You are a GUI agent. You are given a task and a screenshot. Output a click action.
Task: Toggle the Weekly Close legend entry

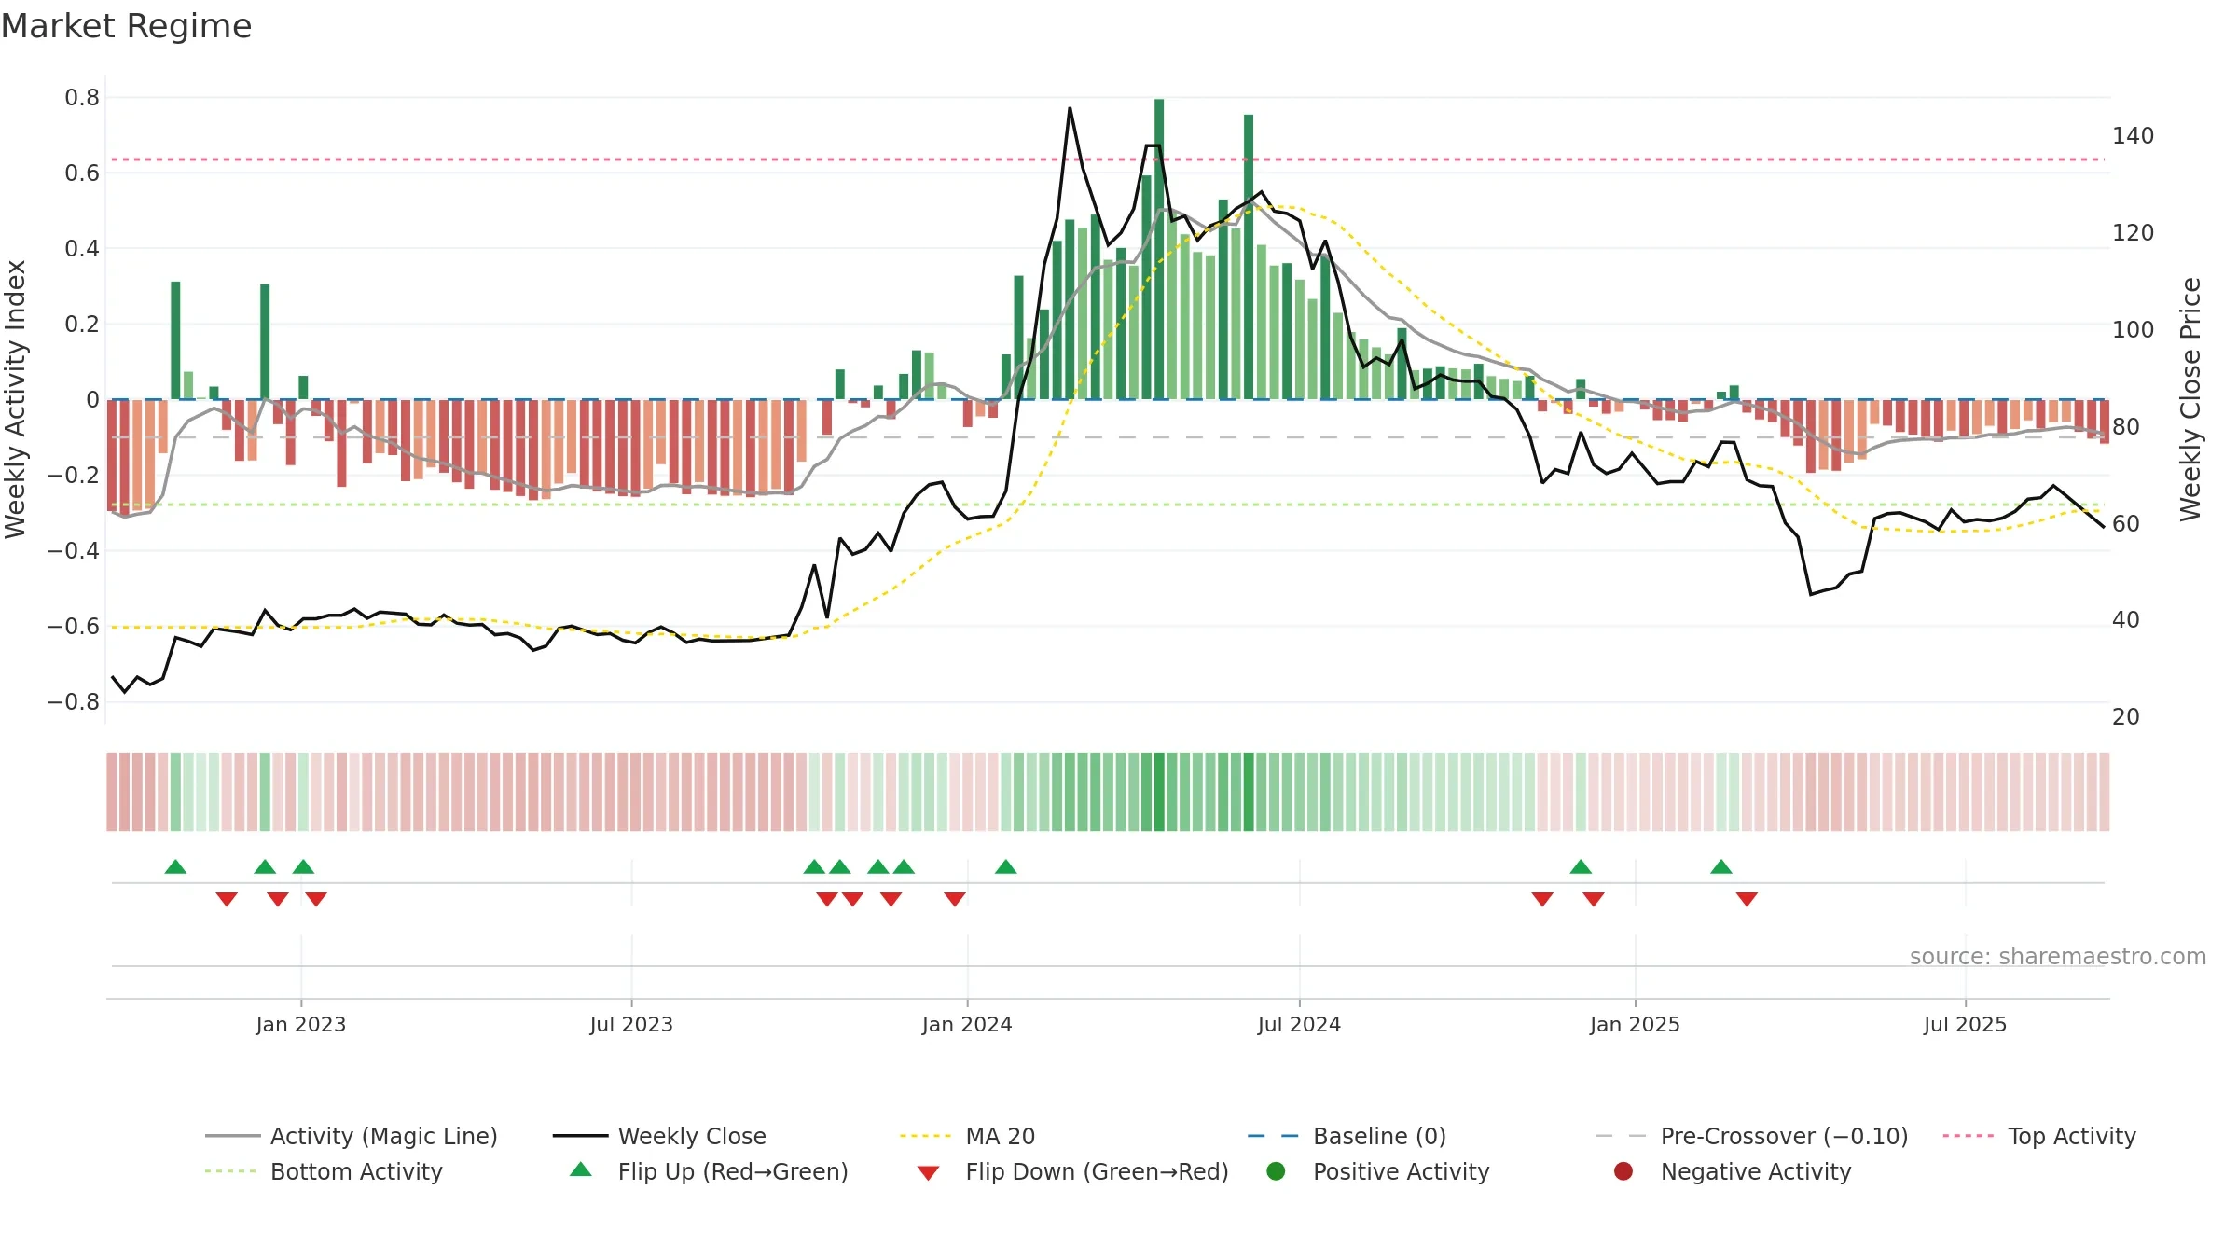(x=659, y=1136)
